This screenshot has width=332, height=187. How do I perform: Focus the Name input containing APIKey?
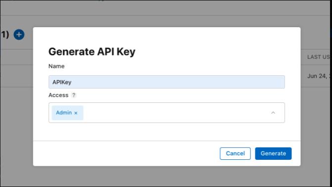coord(166,82)
